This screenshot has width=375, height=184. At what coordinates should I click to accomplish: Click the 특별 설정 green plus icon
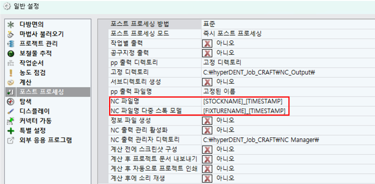point(11,130)
